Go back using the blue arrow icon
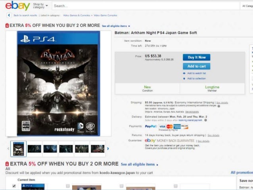This screenshot has height=190, width=253. (9, 15)
